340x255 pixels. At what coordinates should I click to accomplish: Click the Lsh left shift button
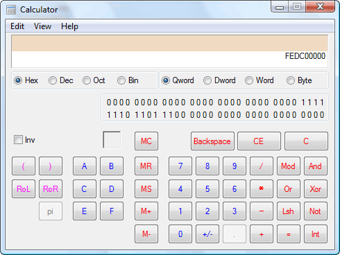[x=289, y=211]
